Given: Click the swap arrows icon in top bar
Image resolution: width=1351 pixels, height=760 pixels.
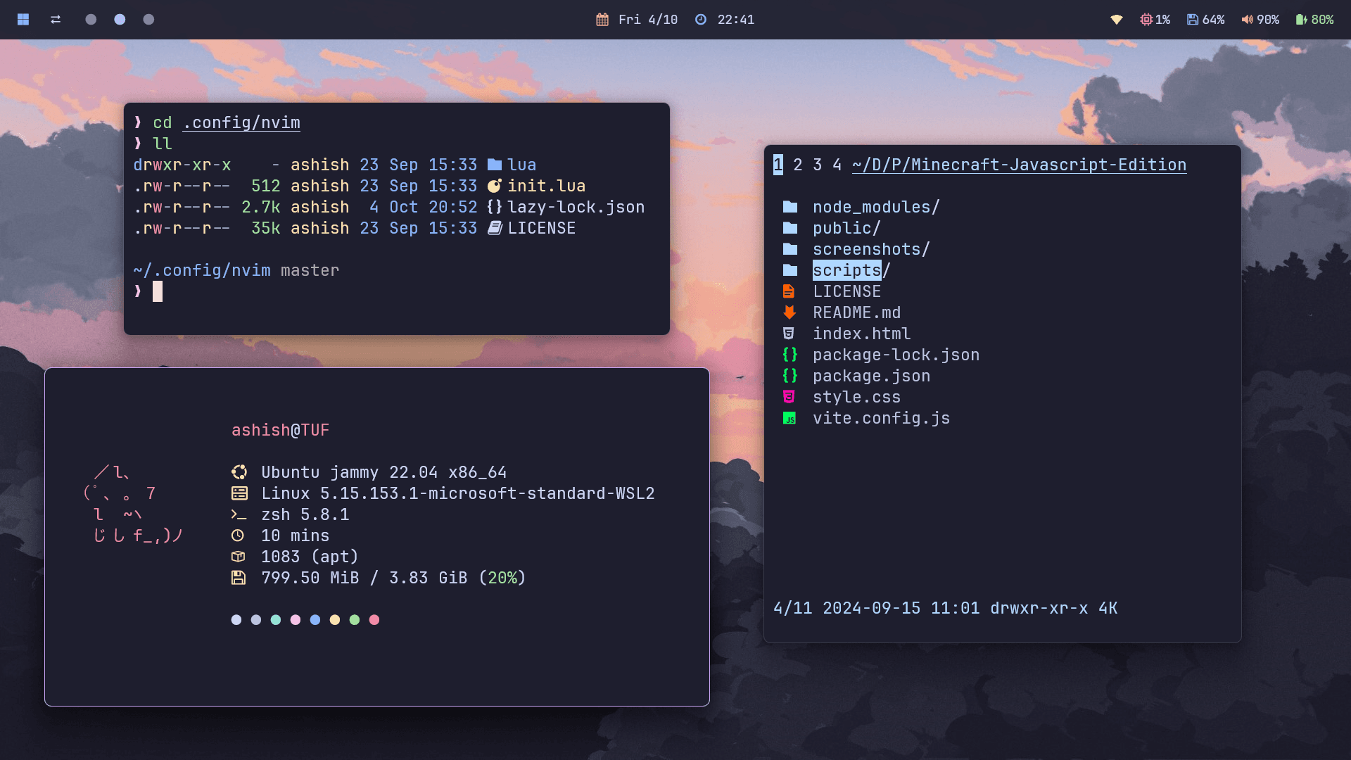Looking at the screenshot, I should pos(56,20).
